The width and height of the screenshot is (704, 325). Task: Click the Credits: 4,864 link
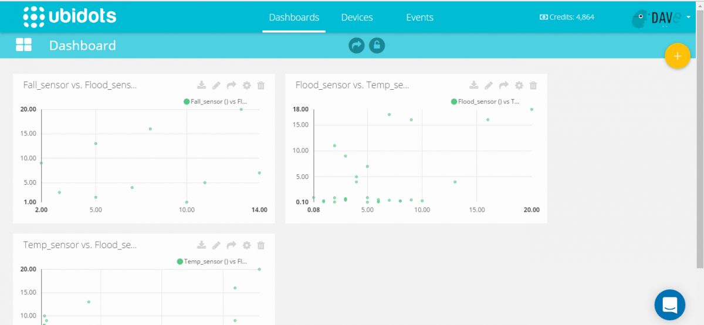coord(567,17)
